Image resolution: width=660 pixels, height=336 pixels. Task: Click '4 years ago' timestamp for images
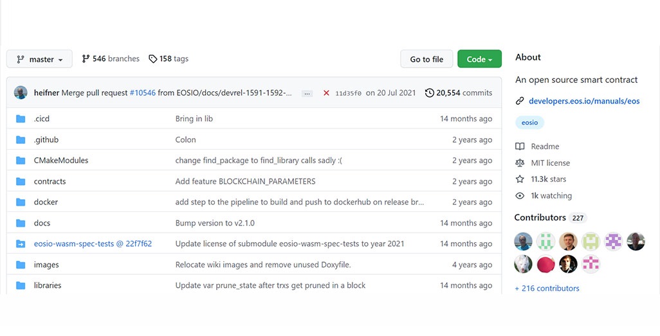pos(472,265)
